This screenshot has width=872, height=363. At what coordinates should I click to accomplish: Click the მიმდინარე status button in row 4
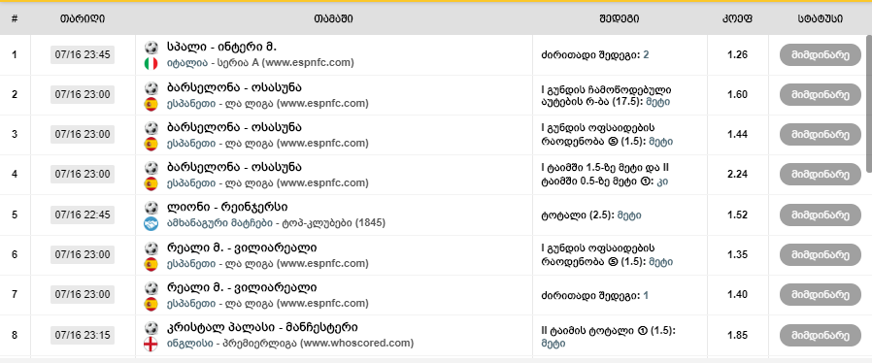tap(820, 175)
